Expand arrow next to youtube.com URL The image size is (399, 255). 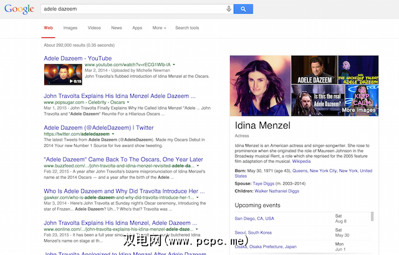click(174, 65)
